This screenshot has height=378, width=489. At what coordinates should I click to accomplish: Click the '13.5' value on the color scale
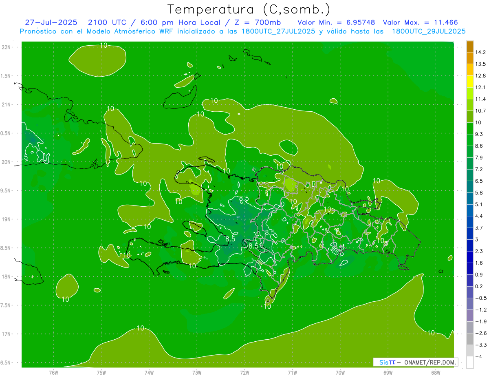click(x=480, y=64)
